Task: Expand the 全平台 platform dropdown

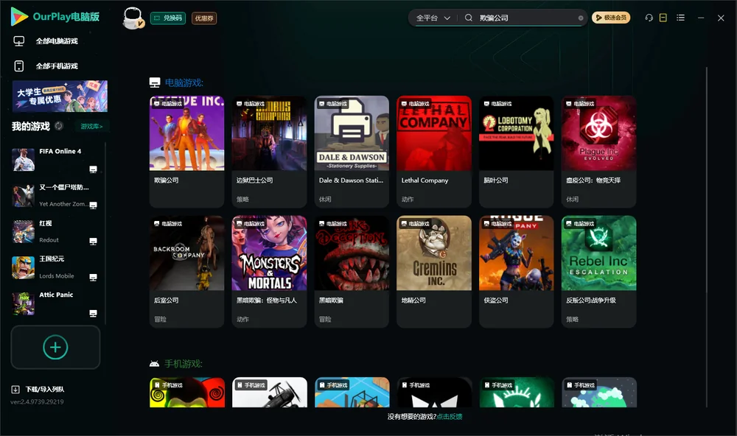Action: [433, 18]
